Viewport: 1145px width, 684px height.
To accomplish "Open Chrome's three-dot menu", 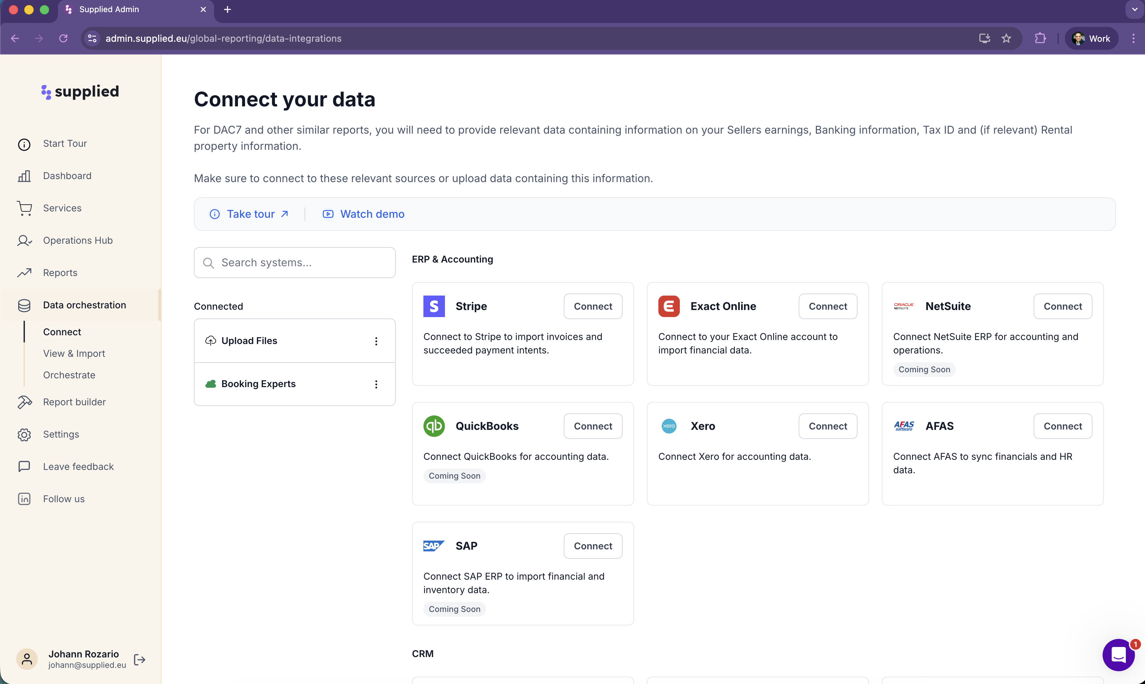I will [1134, 38].
